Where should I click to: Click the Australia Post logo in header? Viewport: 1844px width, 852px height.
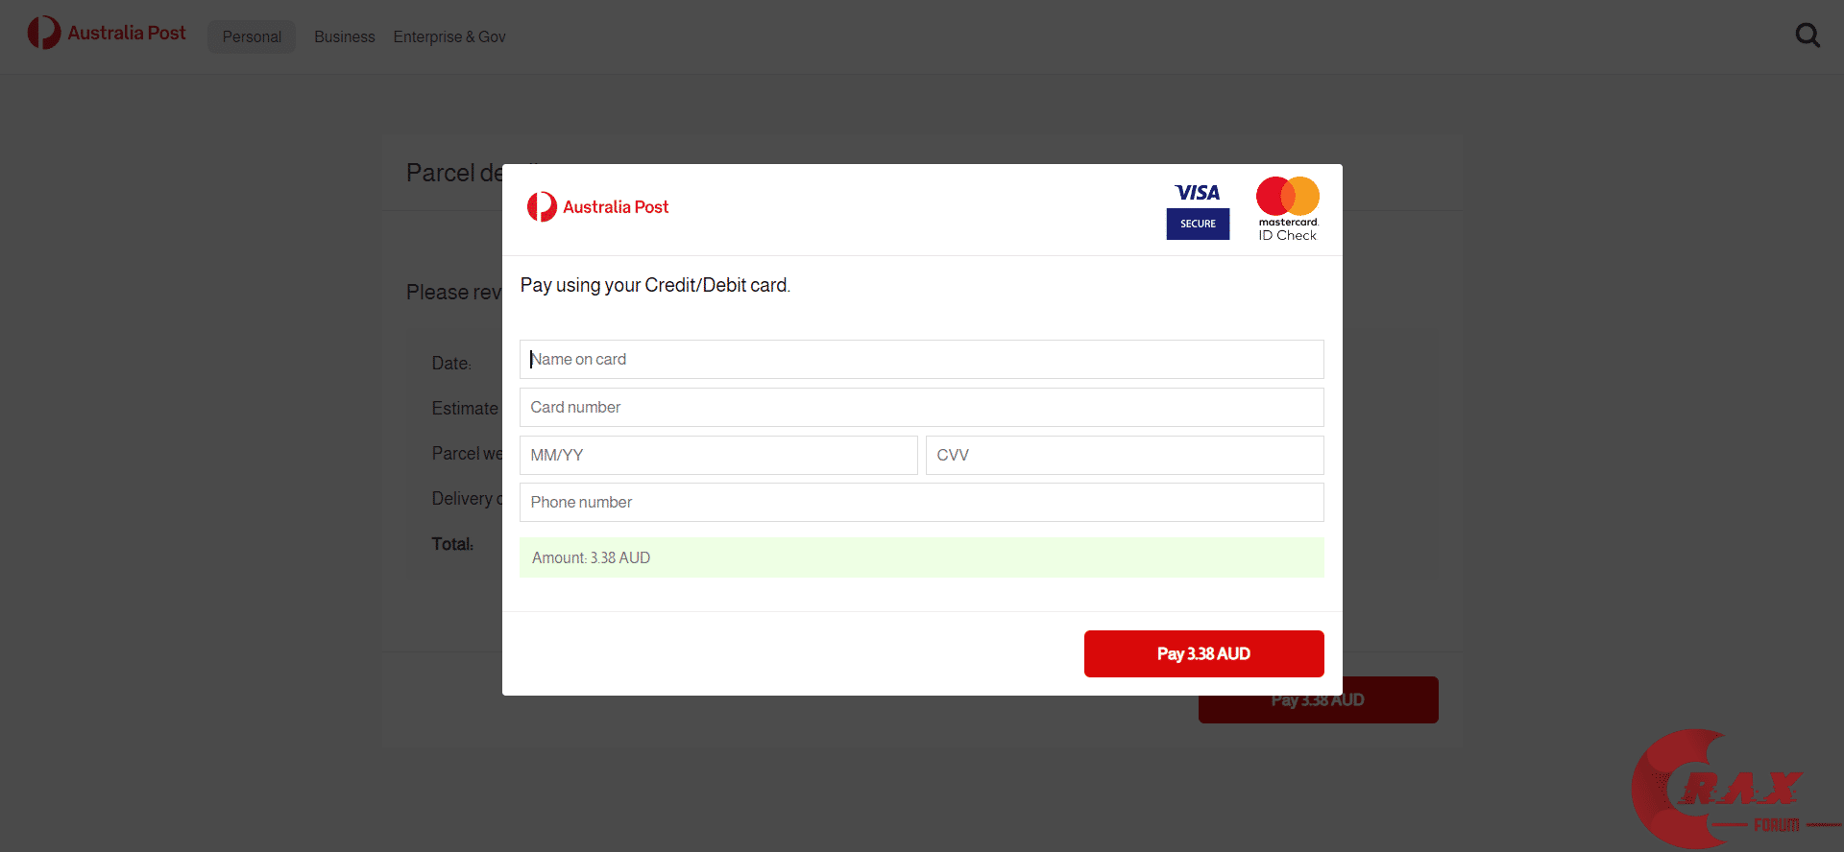point(107,33)
